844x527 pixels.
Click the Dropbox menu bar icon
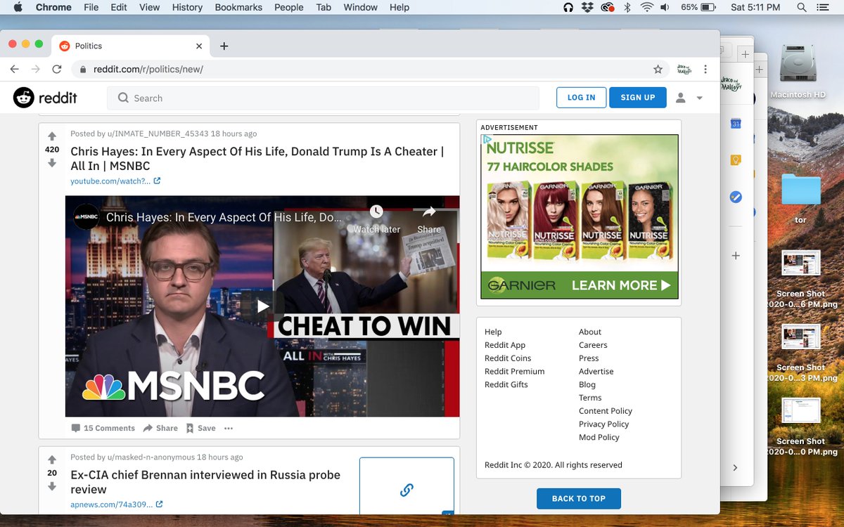(x=587, y=7)
